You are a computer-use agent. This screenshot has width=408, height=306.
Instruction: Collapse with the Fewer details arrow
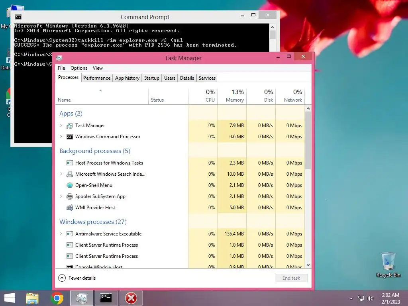62,278
